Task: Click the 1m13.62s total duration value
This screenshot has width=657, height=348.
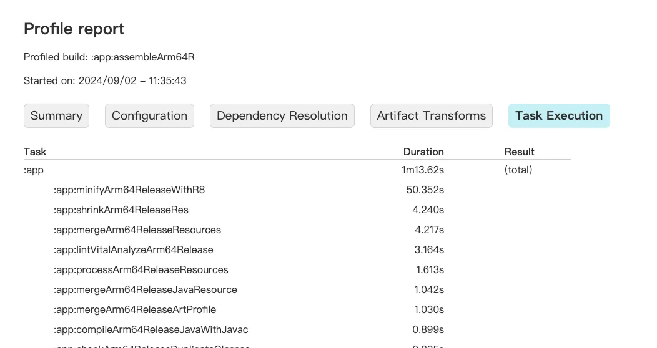Action: pyautogui.click(x=423, y=170)
